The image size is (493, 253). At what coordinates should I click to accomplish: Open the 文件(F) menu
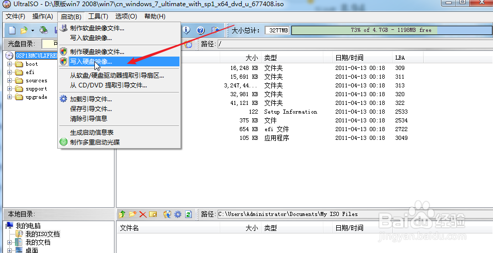(15, 16)
